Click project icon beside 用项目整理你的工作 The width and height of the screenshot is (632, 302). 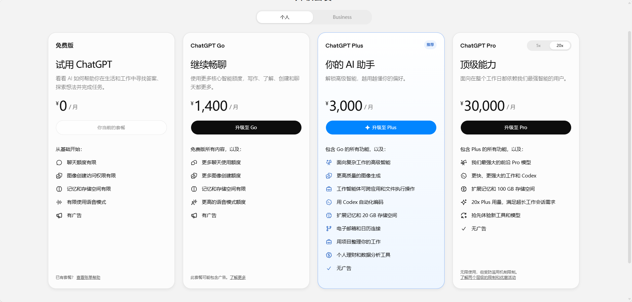point(329,242)
